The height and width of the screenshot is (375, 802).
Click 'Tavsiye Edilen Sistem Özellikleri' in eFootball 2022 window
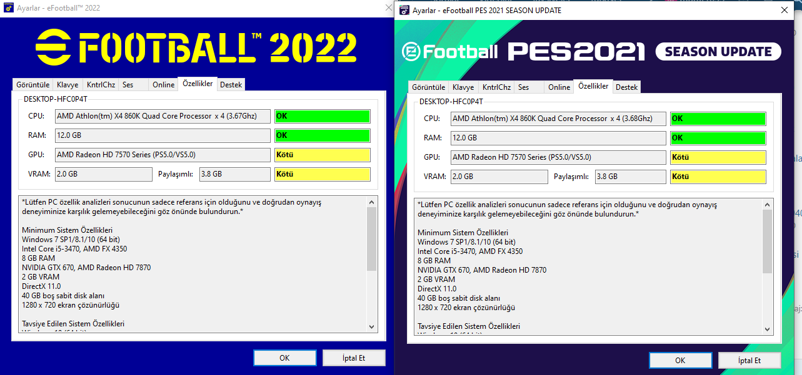73,324
